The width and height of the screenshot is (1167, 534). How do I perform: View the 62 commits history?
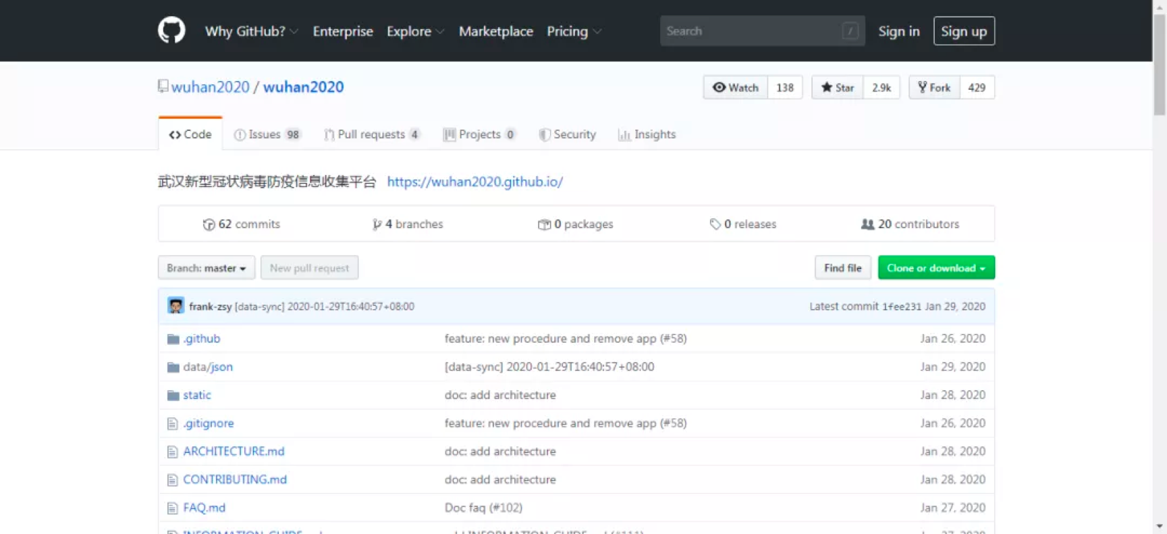point(241,224)
